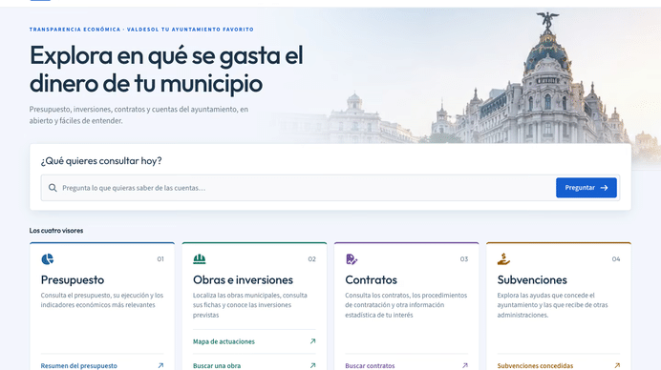Select the Contratos card heading
Screen dimensions: 661x370
click(x=371, y=280)
